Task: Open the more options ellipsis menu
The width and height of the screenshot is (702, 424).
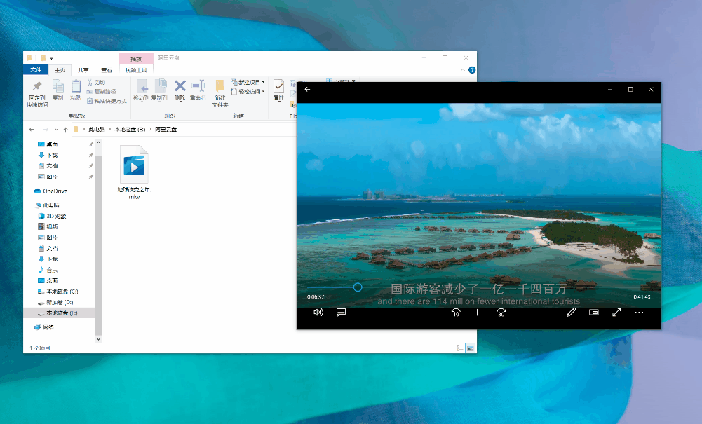Action: tap(639, 313)
